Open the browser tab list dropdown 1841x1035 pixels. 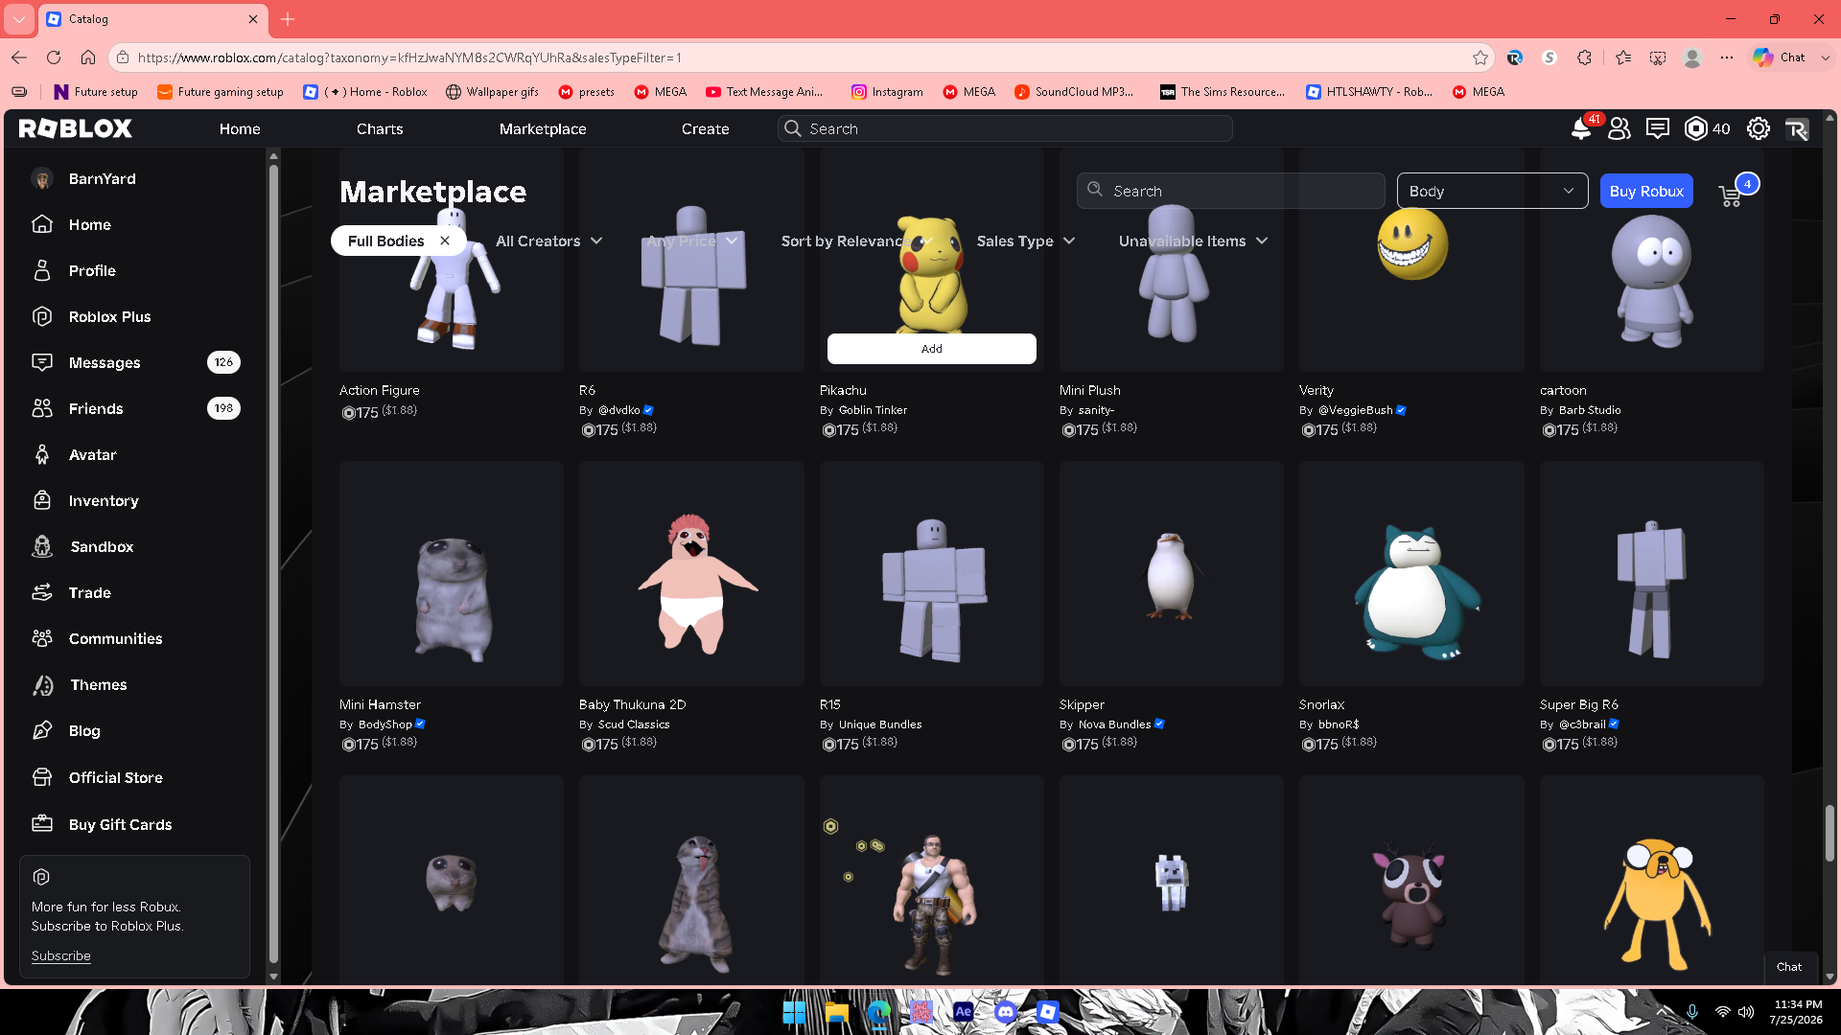(19, 19)
